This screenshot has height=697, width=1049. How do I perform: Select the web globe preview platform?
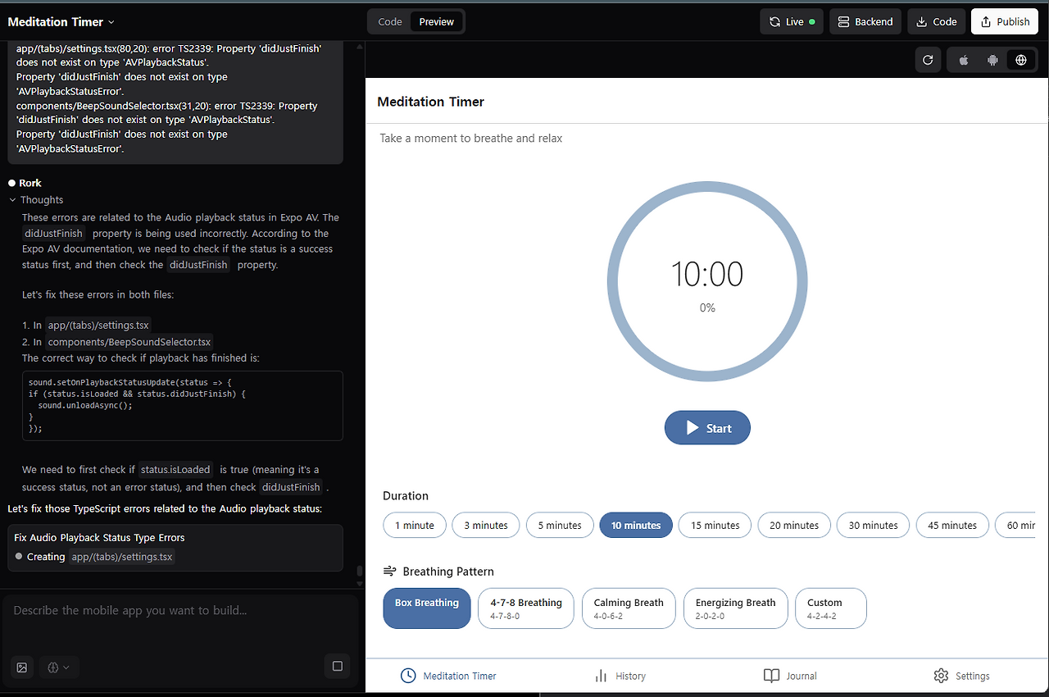coord(1021,60)
